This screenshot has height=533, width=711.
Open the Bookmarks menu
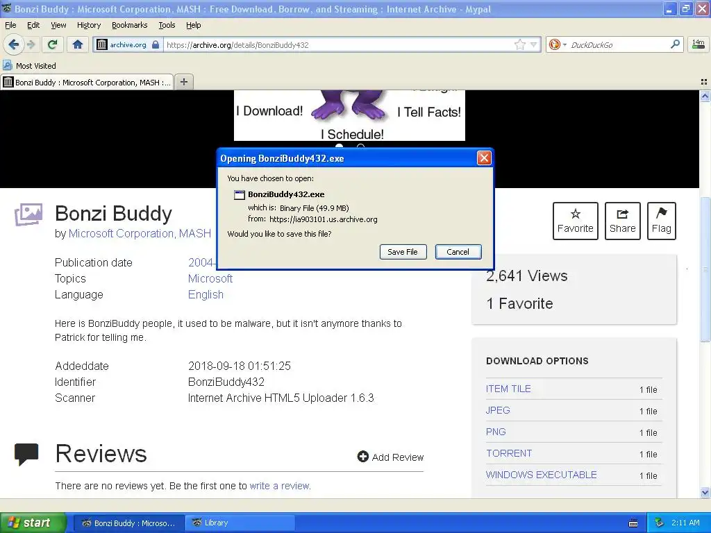tap(129, 25)
